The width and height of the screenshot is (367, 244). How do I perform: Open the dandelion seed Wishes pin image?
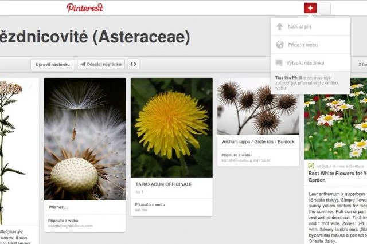tap(85, 139)
